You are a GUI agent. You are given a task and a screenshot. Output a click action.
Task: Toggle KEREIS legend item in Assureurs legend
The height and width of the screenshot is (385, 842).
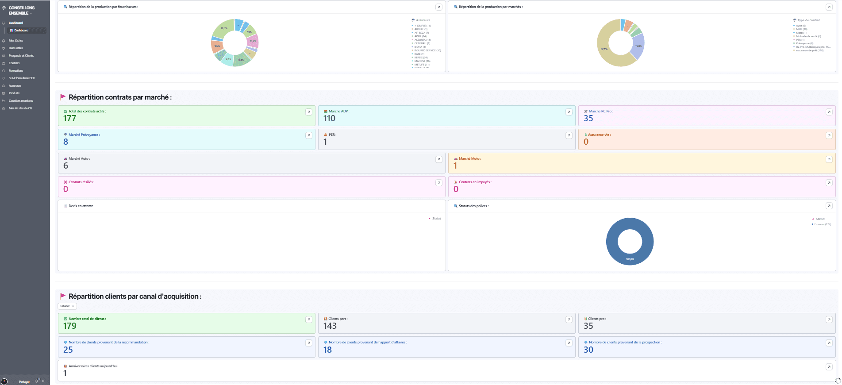click(420, 58)
